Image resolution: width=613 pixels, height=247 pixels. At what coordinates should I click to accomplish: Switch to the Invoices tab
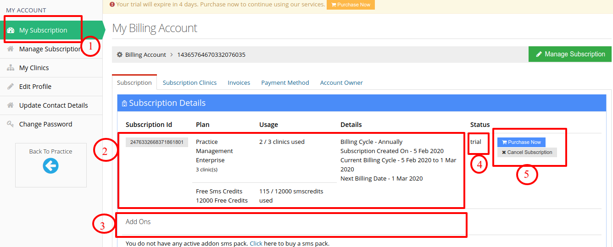click(x=239, y=82)
